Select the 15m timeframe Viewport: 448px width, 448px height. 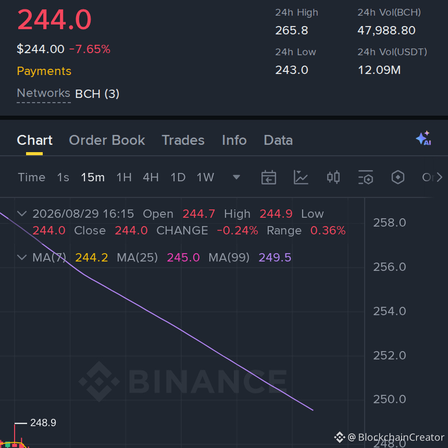coord(93,178)
